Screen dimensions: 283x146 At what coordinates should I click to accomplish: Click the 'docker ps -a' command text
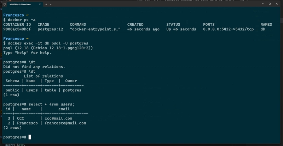[x=22, y=20]
